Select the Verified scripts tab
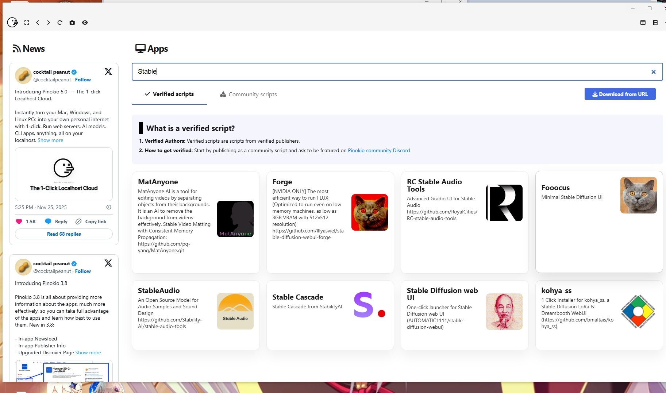This screenshot has height=393, width=666. click(x=169, y=94)
